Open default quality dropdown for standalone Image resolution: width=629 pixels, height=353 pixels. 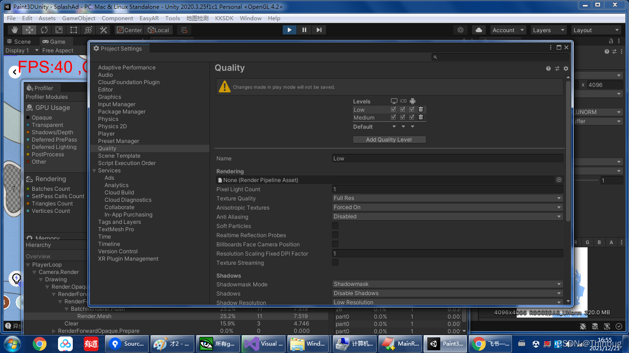[394, 127]
